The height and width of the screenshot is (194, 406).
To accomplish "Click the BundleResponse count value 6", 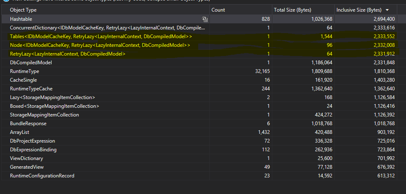I will 268,124.
